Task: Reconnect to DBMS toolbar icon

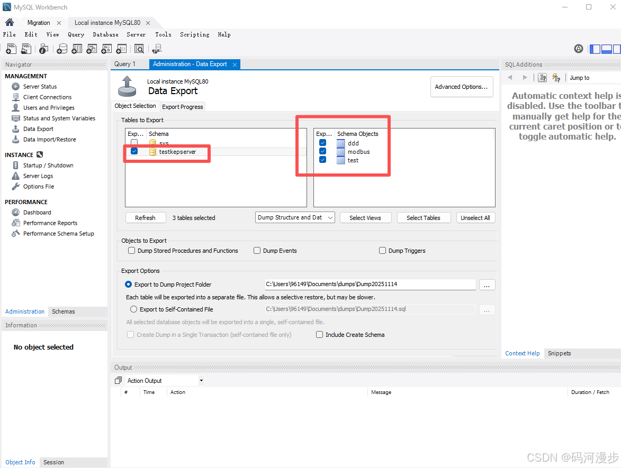Action: coord(157,49)
